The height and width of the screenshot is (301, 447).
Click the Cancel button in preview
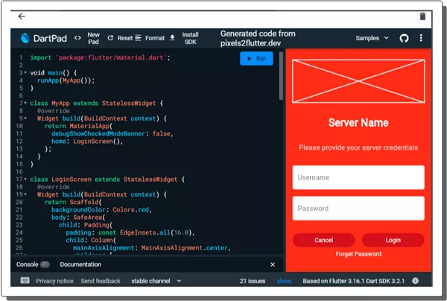coord(323,240)
